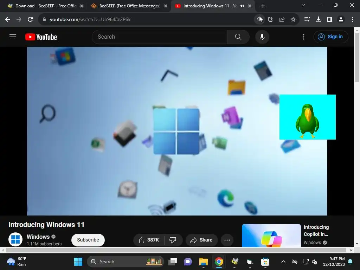The image size is (360, 270).
Task: Close the Download - BeeBEEP tab
Action: click(x=82, y=6)
